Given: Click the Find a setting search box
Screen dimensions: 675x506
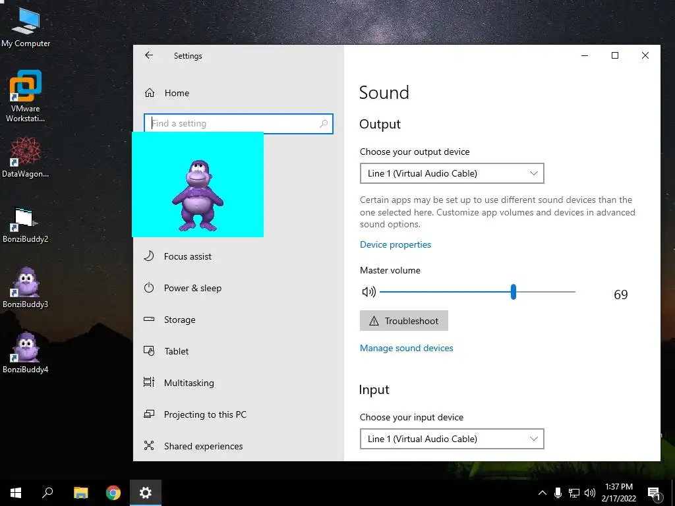Looking at the screenshot, I should [x=238, y=123].
